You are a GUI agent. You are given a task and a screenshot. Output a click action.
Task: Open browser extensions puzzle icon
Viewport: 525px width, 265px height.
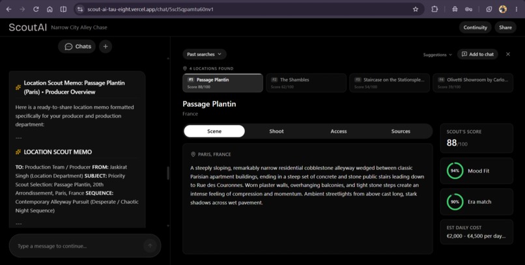(434, 9)
